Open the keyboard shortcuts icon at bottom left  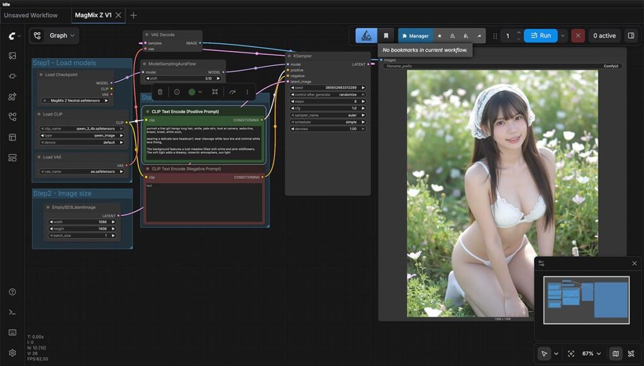(x=12, y=332)
